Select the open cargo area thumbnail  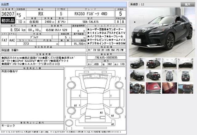186,88
